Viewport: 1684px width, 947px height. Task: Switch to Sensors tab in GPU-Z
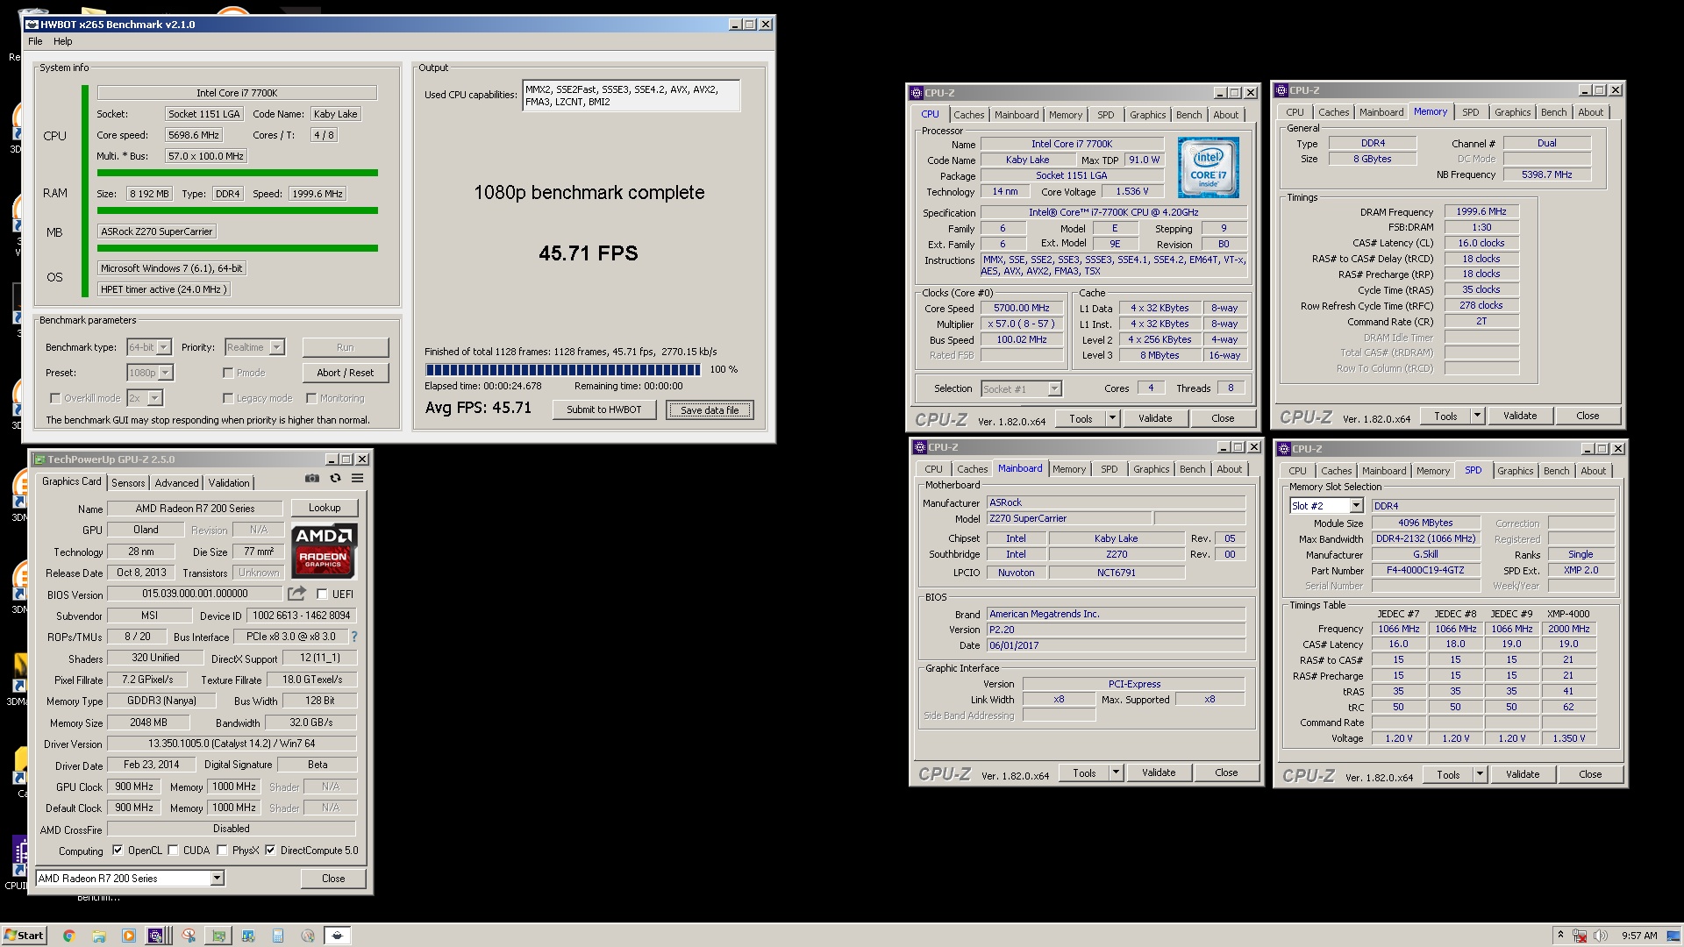(x=128, y=482)
